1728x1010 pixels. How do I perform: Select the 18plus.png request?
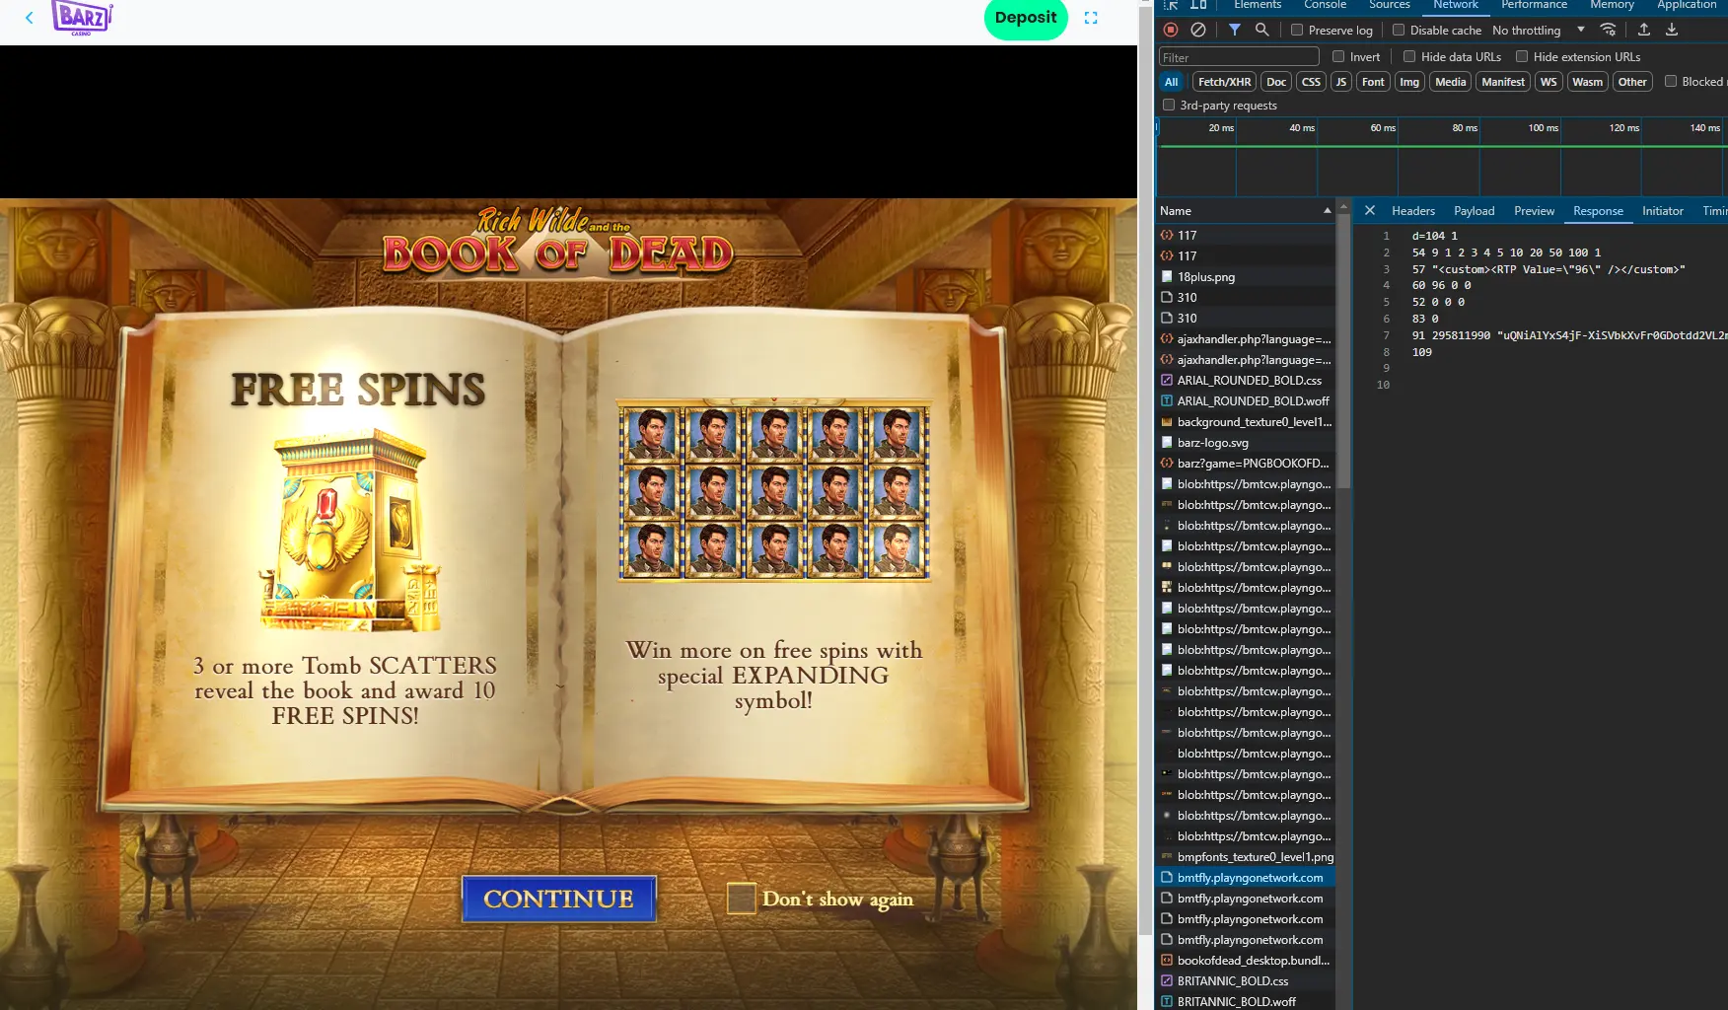1246,277
